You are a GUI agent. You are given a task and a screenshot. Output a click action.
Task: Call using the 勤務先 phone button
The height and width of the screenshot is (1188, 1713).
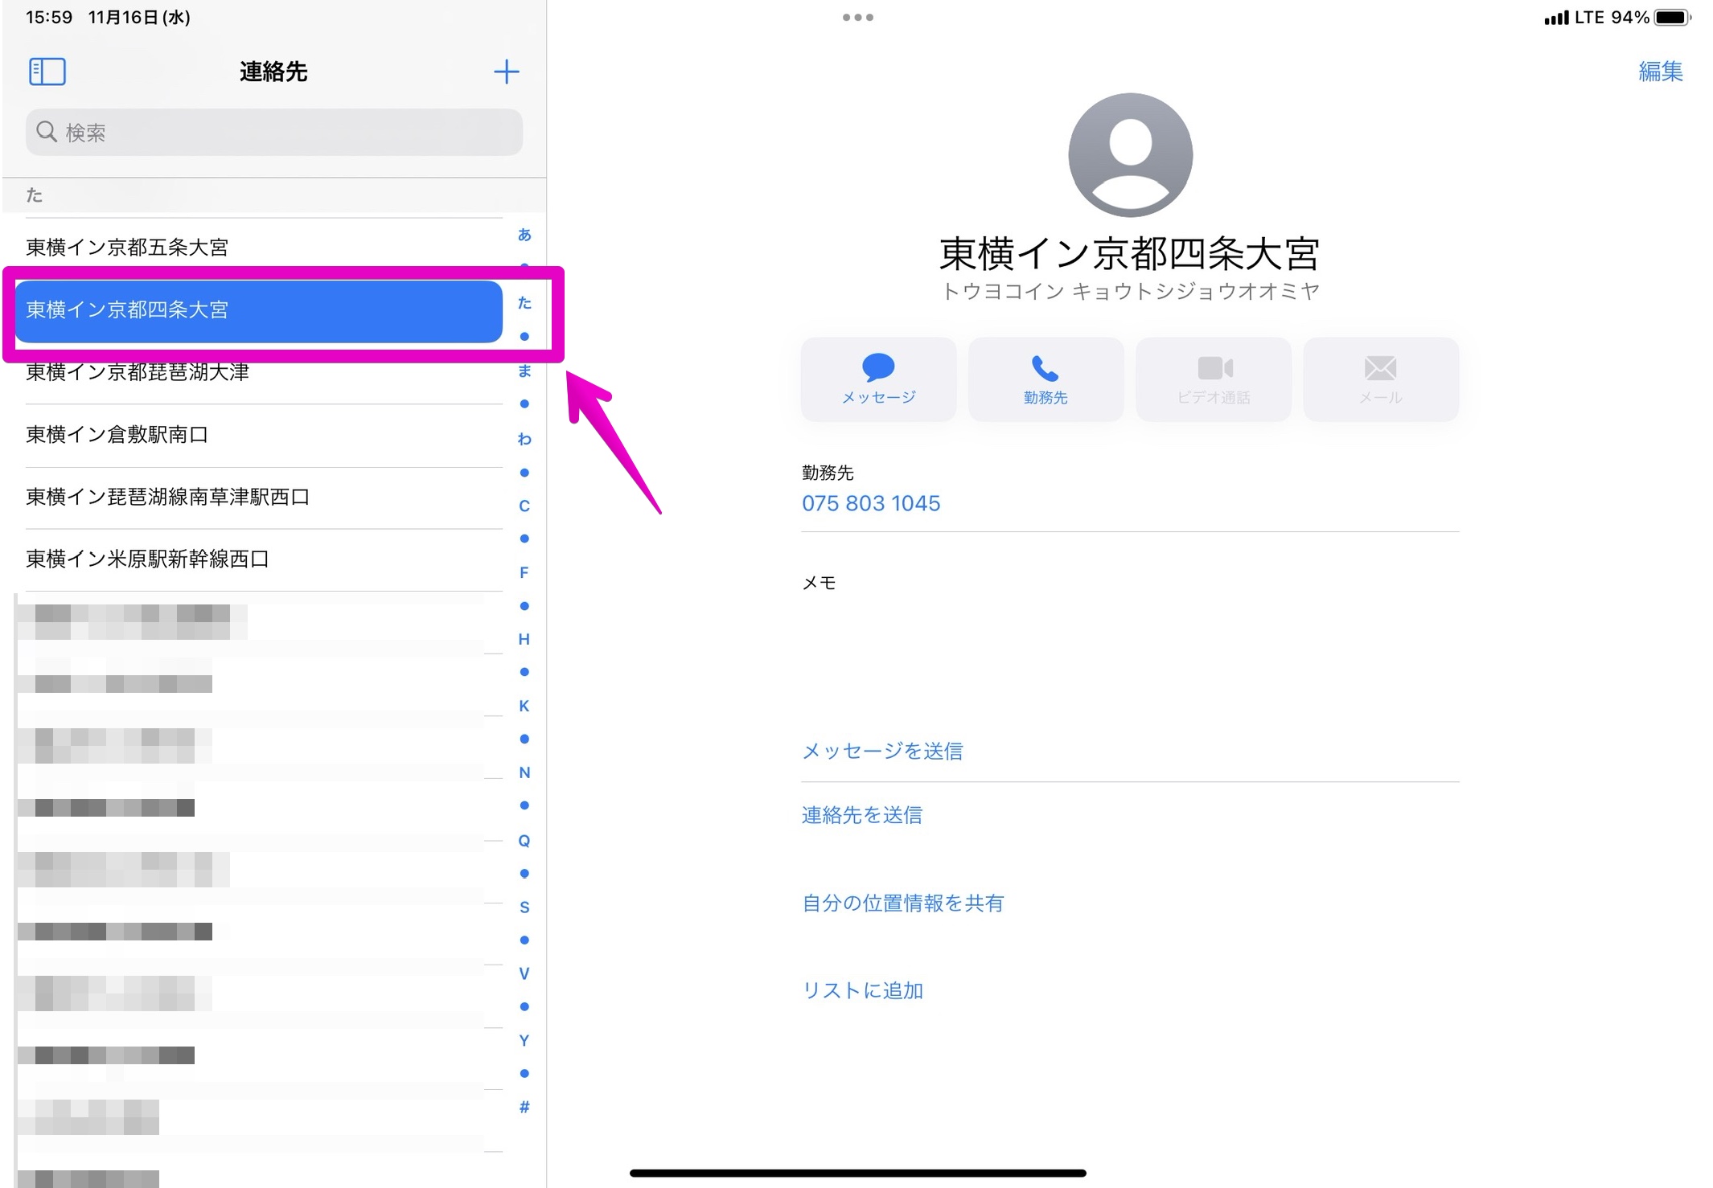click(1045, 379)
